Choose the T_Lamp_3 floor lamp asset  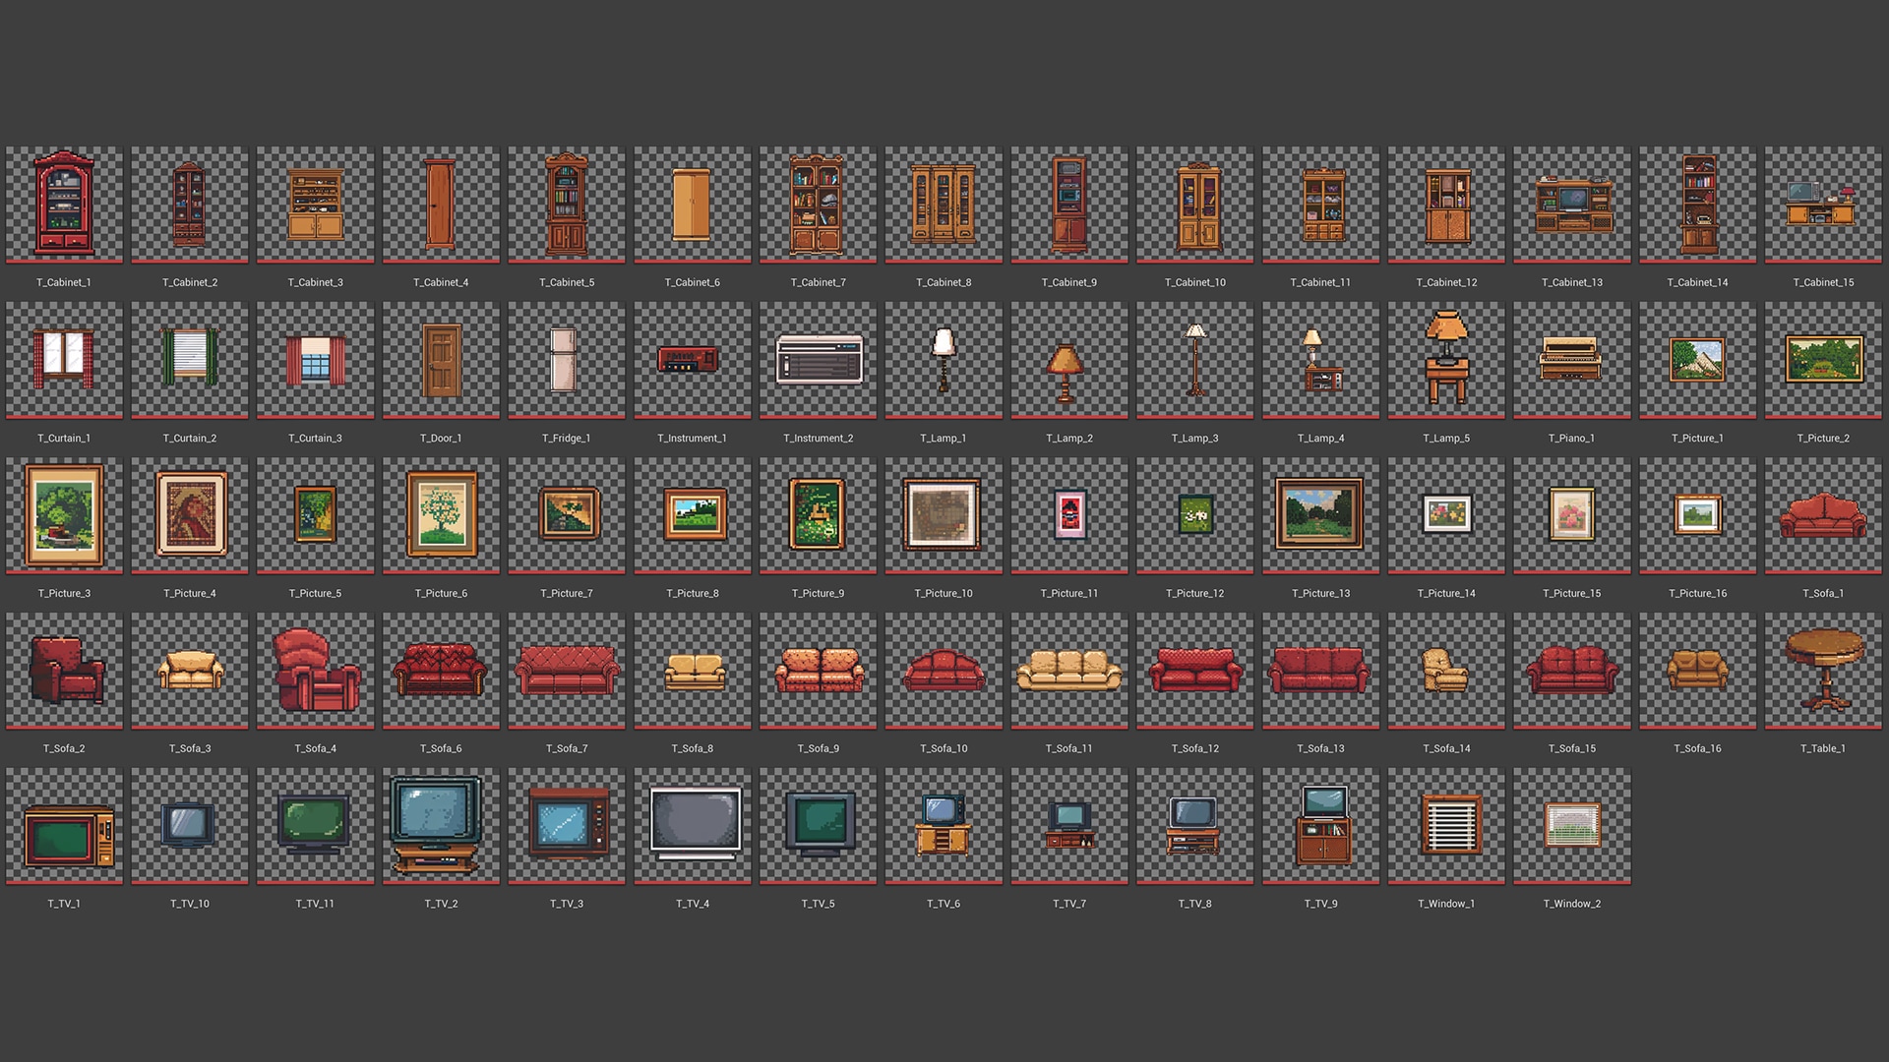(x=1193, y=359)
